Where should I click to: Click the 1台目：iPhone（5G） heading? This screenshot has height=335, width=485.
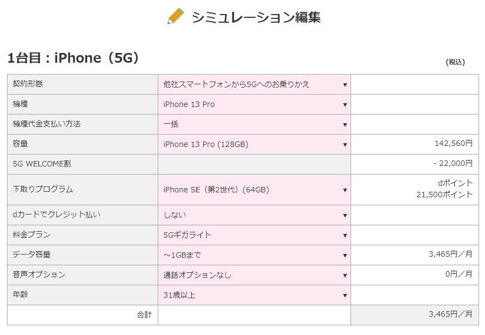point(73,58)
